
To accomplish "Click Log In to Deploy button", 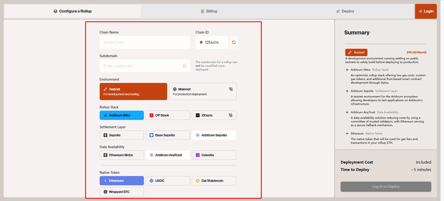I will tap(386, 187).
